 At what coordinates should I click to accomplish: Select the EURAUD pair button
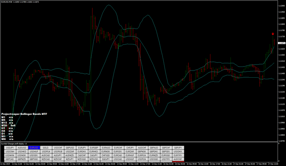tap(106, 147)
